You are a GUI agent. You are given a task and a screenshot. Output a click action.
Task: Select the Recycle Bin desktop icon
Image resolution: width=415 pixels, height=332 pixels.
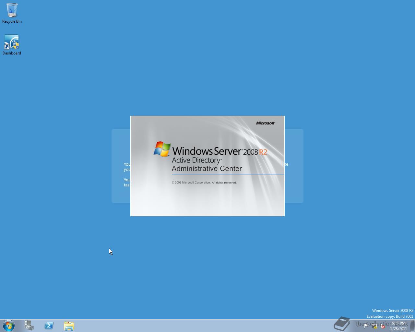pos(12,13)
